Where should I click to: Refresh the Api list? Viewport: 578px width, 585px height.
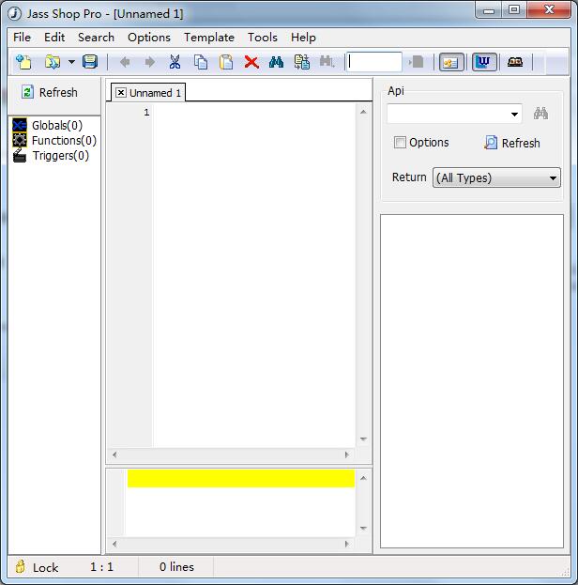click(512, 143)
